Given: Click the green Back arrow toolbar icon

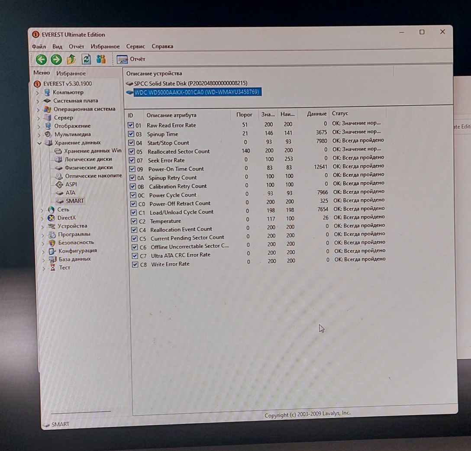Looking at the screenshot, I should point(42,59).
